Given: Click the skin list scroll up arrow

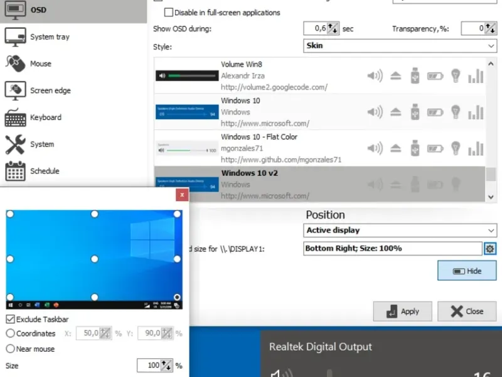Looking at the screenshot, I should pyautogui.click(x=491, y=64).
